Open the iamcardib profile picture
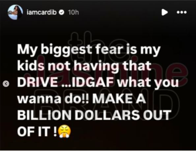 15,12
